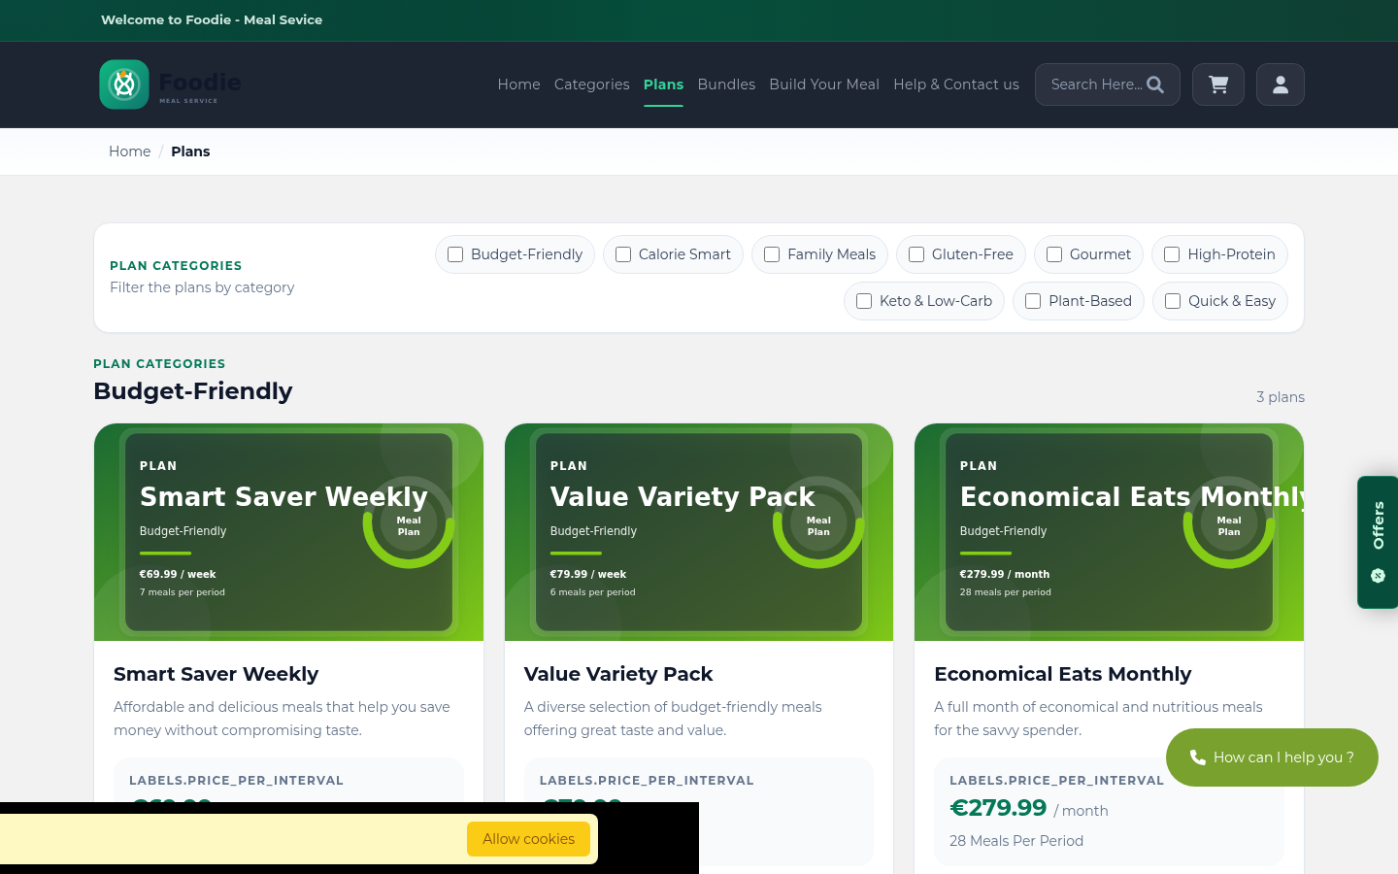Viewport: 1398px width, 874px height.
Task: Click the Foodie logo icon
Action: (x=124, y=84)
